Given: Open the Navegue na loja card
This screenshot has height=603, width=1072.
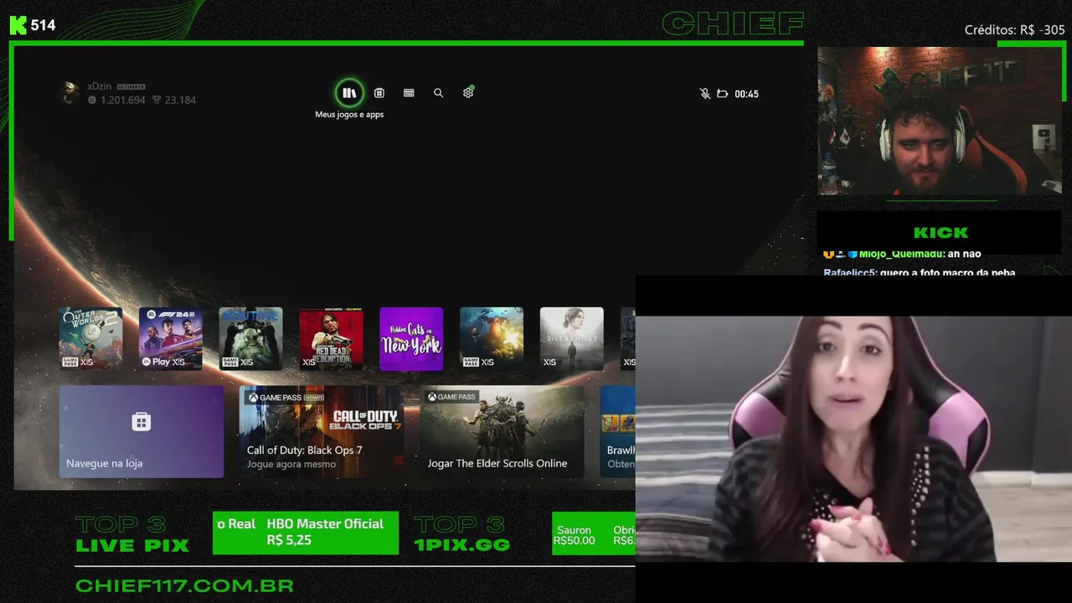Looking at the screenshot, I should point(142,431).
